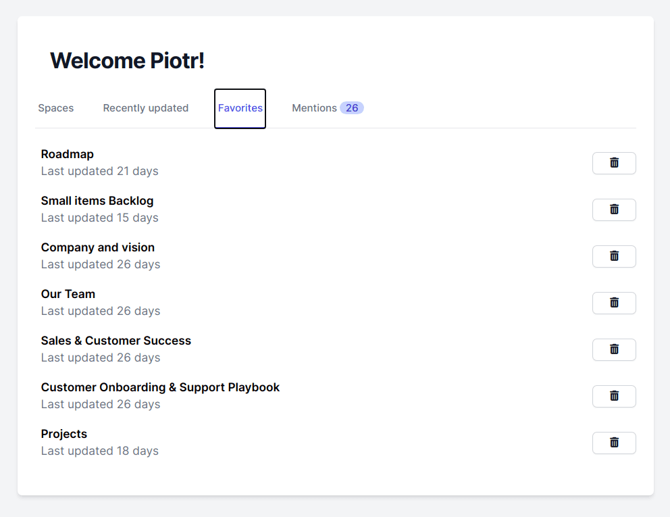Select the Favorites tab
This screenshot has height=517, width=670.
click(x=240, y=108)
